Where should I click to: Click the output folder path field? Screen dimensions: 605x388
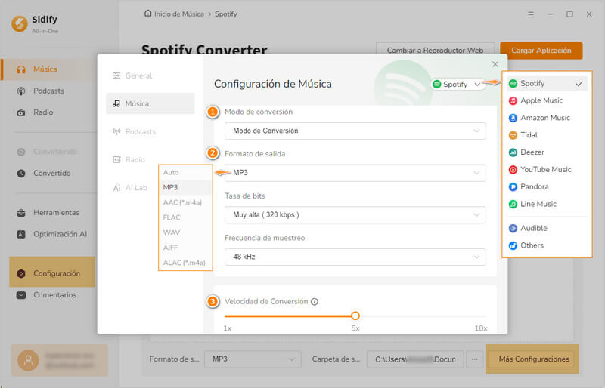tap(415, 359)
